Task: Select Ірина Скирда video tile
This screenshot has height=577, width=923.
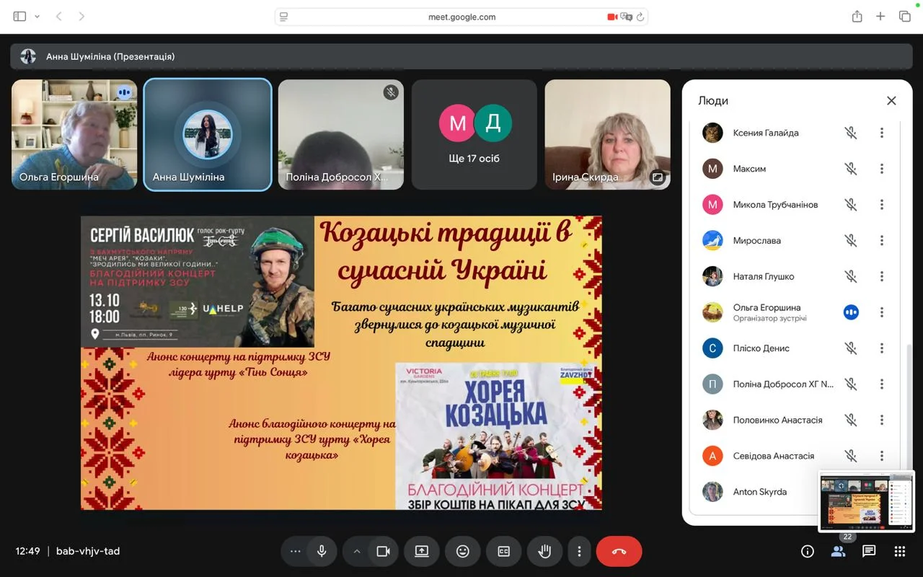Action: (607, 135)
